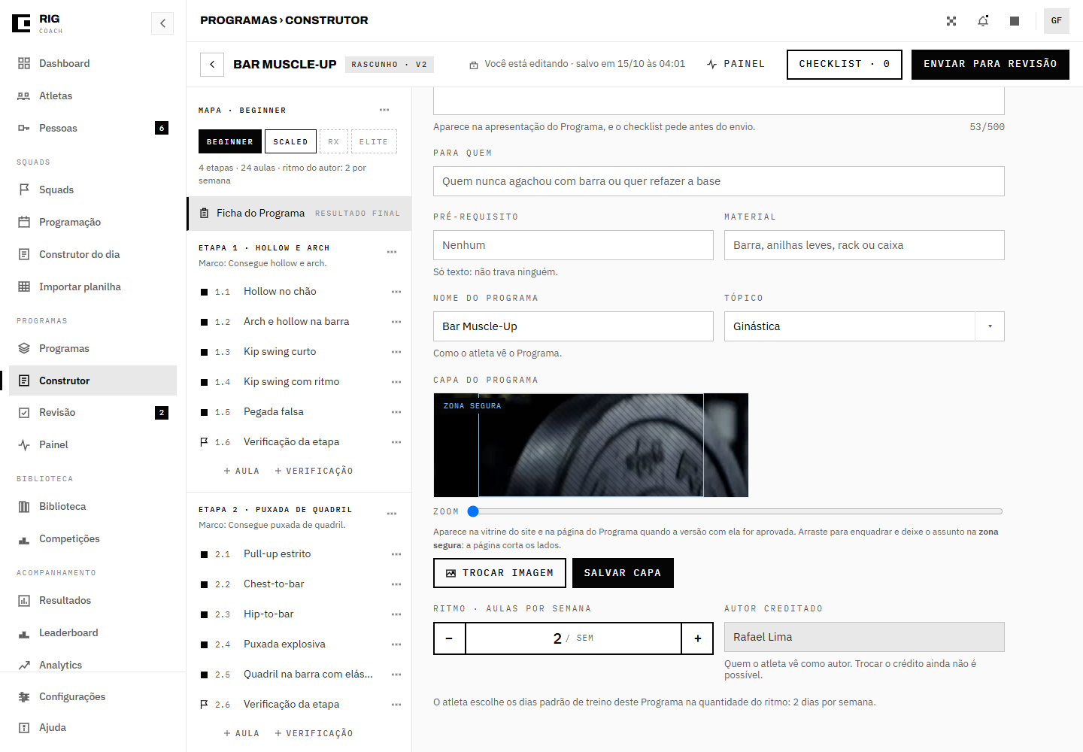Click Salvar capa button

[x=623, y=573]
